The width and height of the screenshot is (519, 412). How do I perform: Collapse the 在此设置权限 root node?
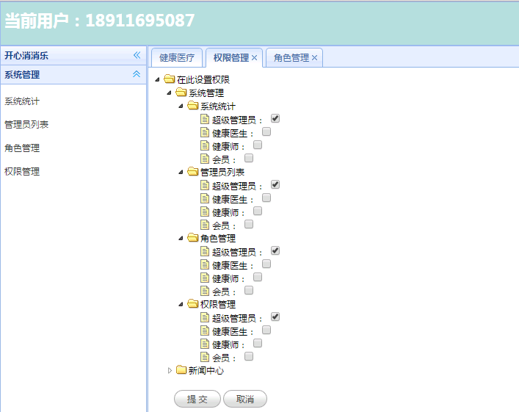pyautogui.click(x=158, y=79)
